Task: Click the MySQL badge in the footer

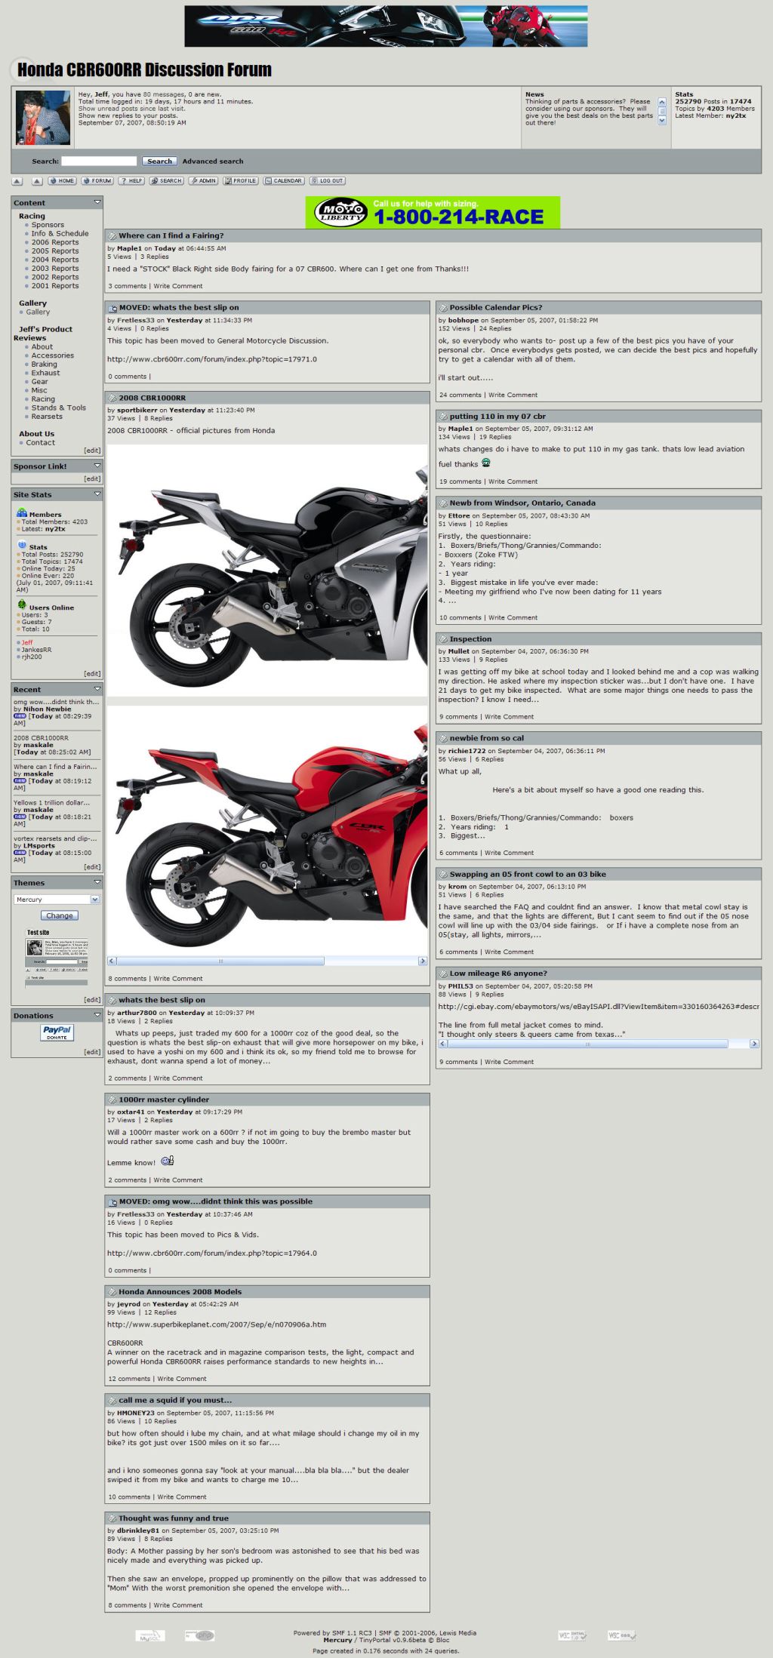Action: pyautogui.click(x=149, y=1635)
